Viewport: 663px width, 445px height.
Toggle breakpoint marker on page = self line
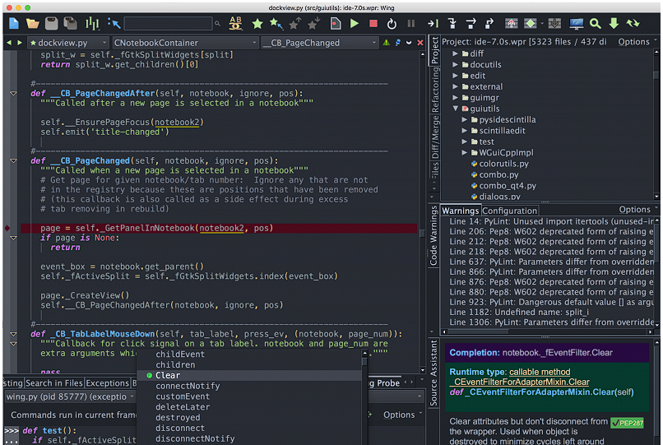(x=7, y=228)
